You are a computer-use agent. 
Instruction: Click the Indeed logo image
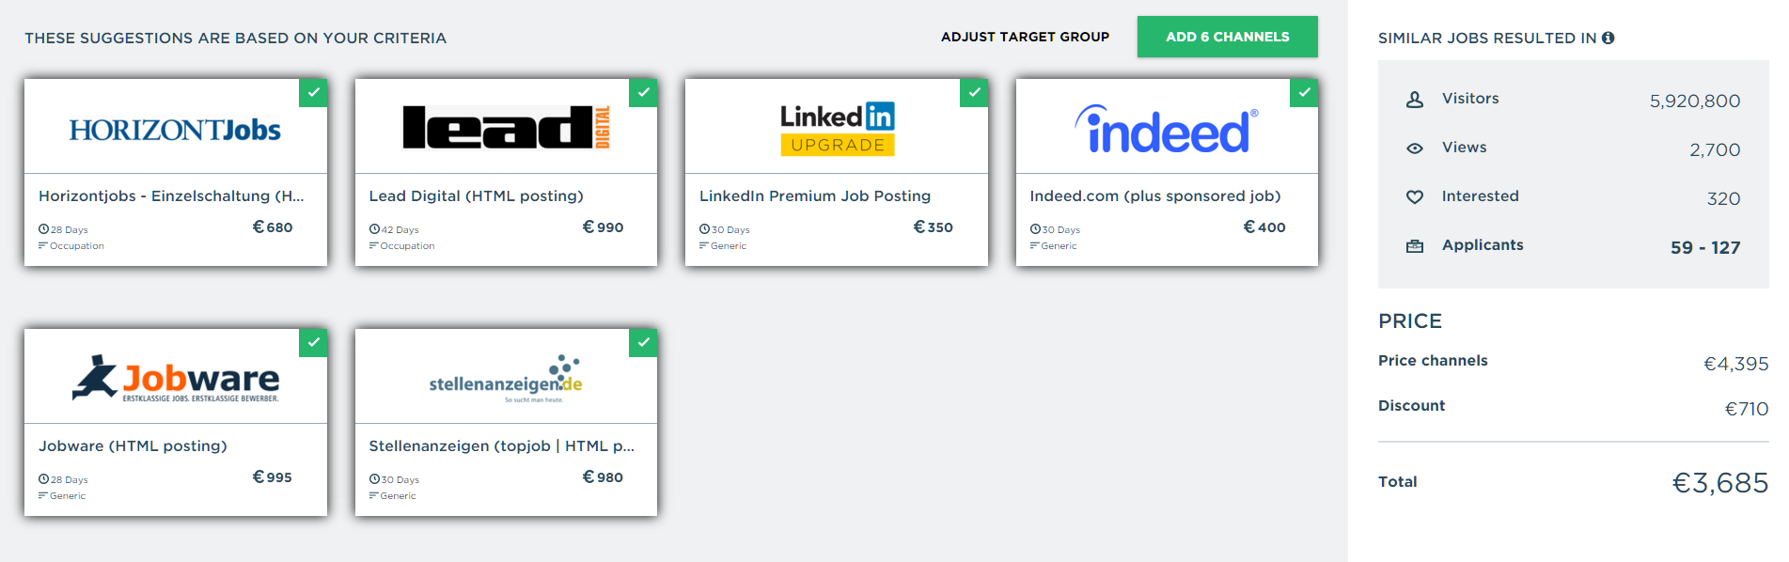coord(1166,130)
